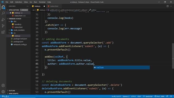The width and height of the screenshot is (174, 98).
Task: Open the Help menu
Action: 49,2
